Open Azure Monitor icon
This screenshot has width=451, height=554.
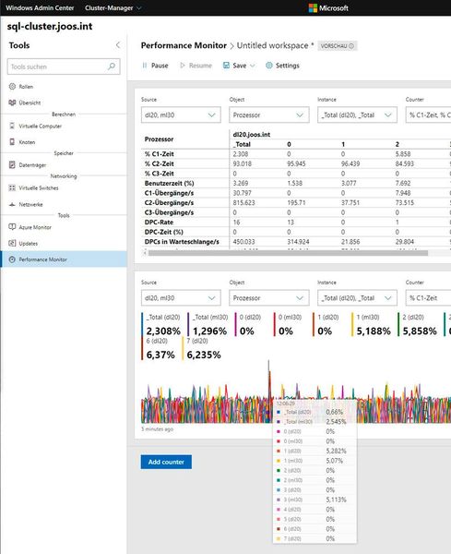click(12, 227)
